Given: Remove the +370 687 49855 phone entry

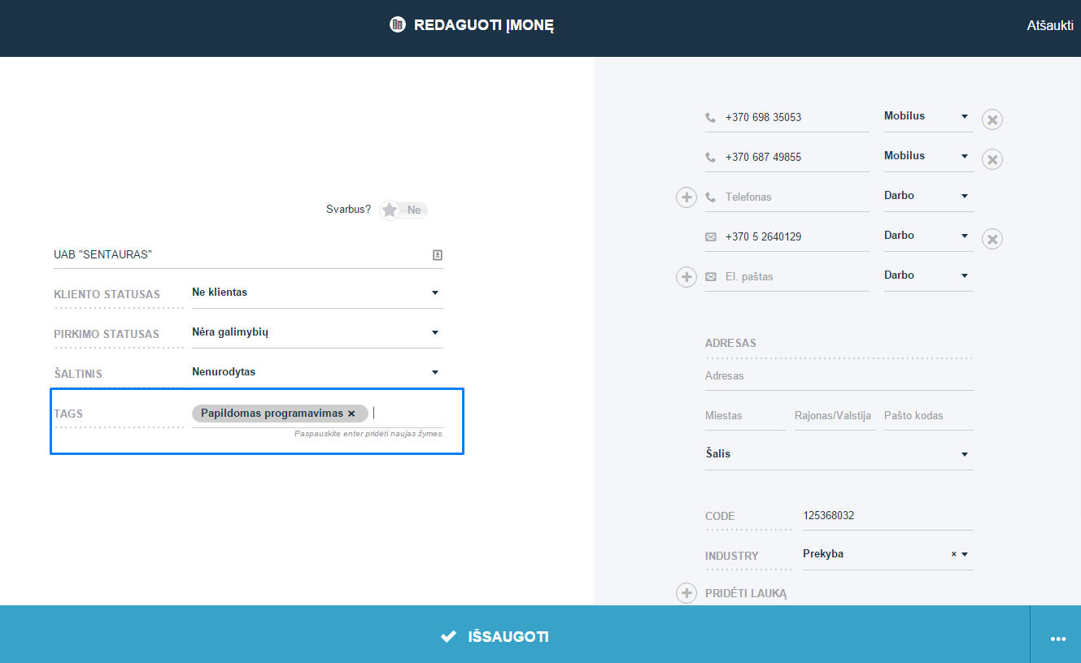Looking at the screenshot, I should pyautogui.click(x=992, y=159).
